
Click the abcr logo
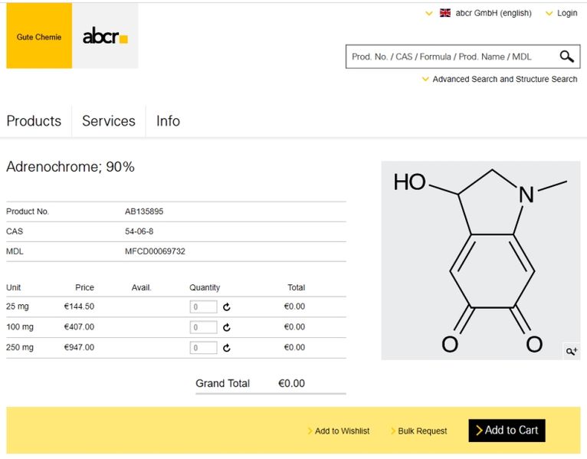(x=105, y=36)
